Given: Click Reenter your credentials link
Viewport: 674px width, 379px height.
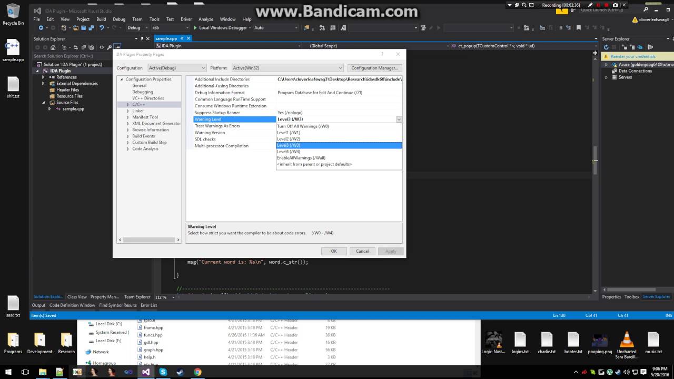Looking at the screenshot, I should click(633, 56).
